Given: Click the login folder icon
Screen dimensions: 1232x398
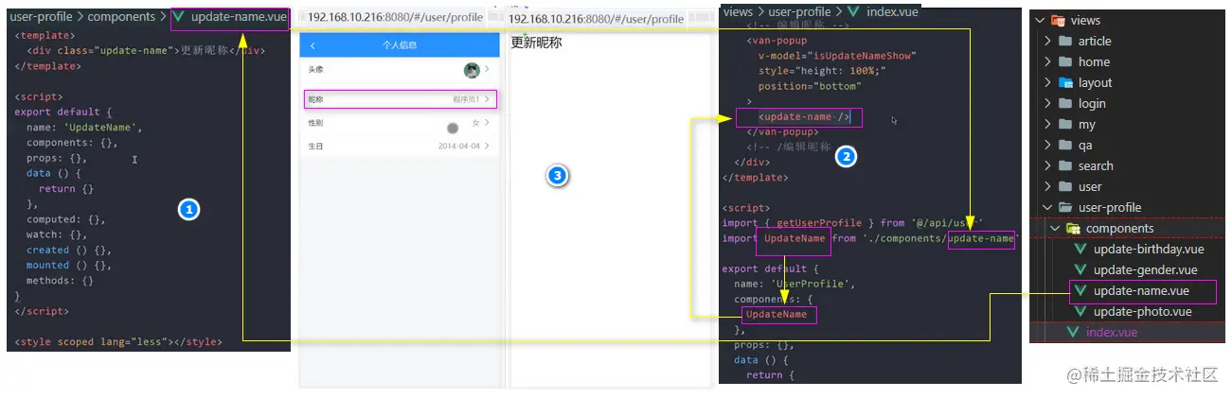Looking at the screenshot, I should [1065, 104].
